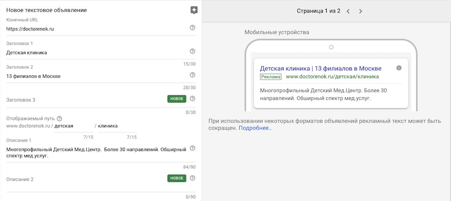This screenshot has height=201, width=451.
Task: Open help icon next to Отображаемый путь
Action: pos(59,119)
